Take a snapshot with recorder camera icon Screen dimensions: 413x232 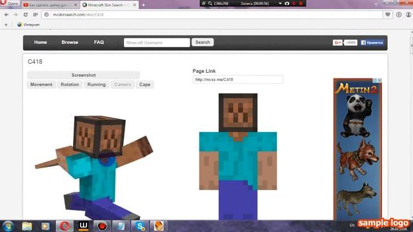click(x=287, y=4)
